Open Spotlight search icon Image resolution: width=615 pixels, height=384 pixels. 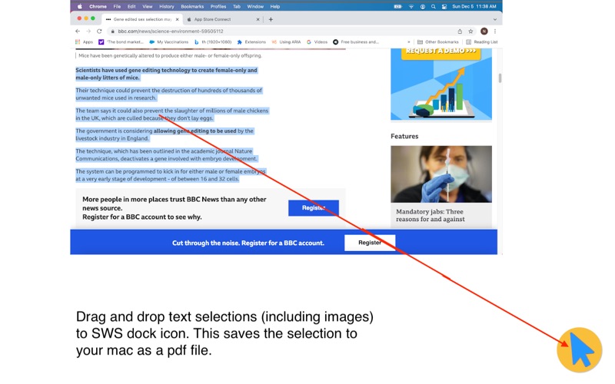434,6
